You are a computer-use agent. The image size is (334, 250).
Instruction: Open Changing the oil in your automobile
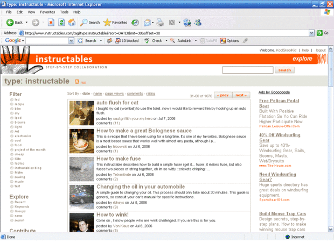[141, 187]
